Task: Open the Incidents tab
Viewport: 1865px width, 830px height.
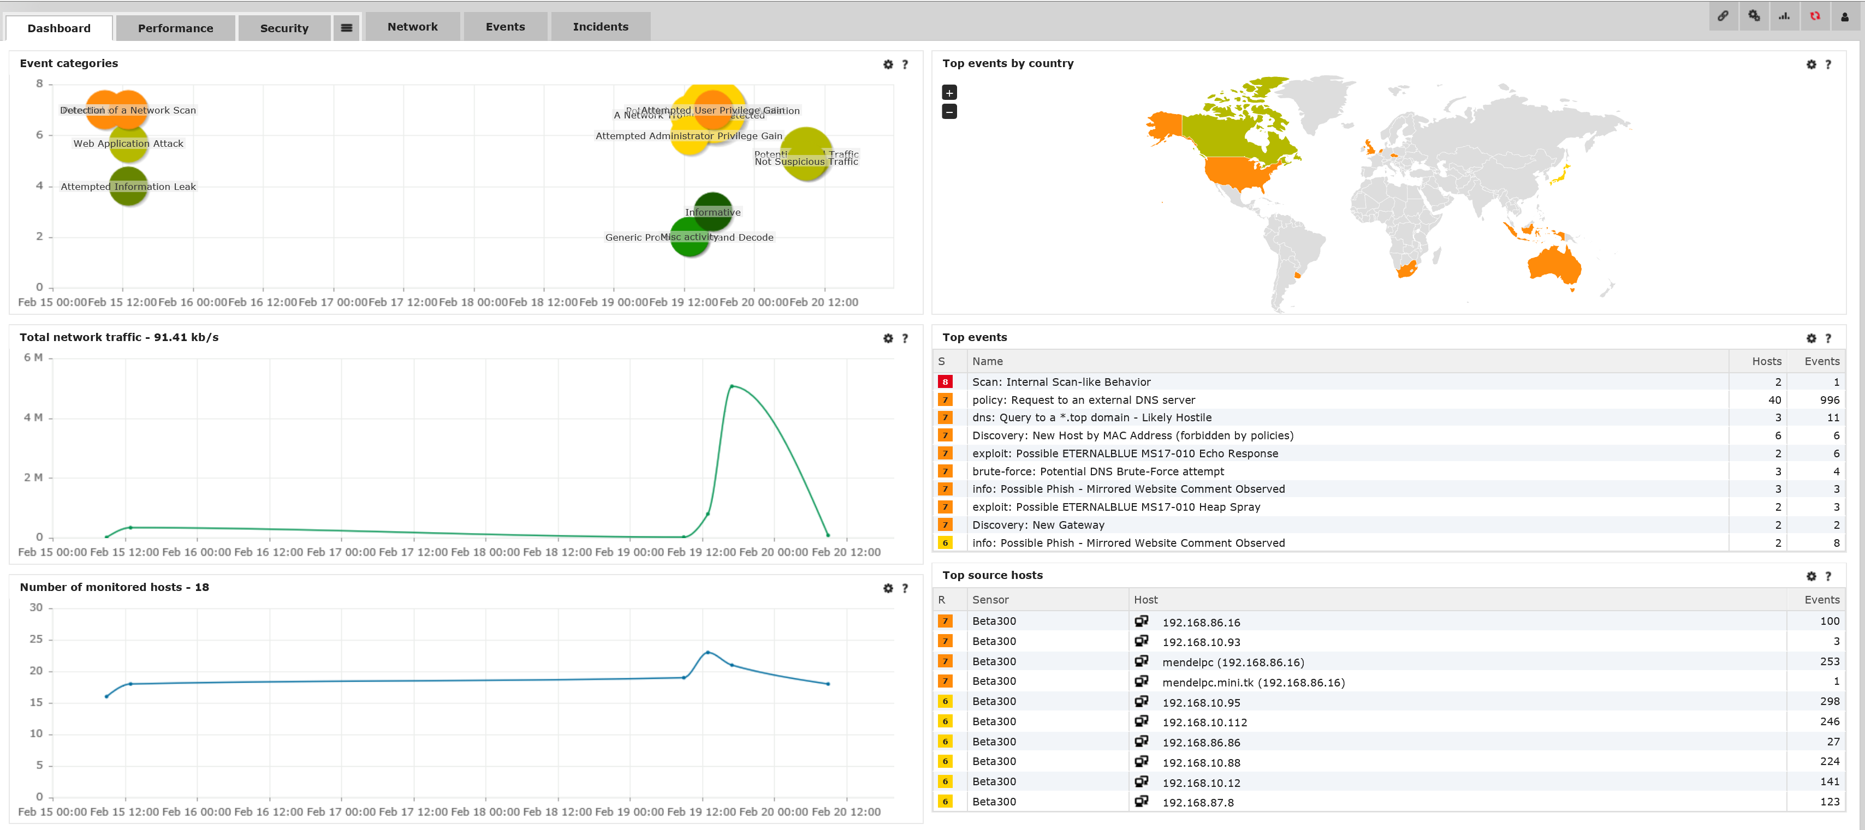Action: [x=600, y=27]
